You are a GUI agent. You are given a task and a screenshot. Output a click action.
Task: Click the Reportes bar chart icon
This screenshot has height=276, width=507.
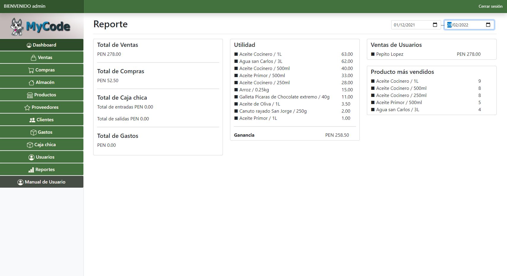pos(31,170)
